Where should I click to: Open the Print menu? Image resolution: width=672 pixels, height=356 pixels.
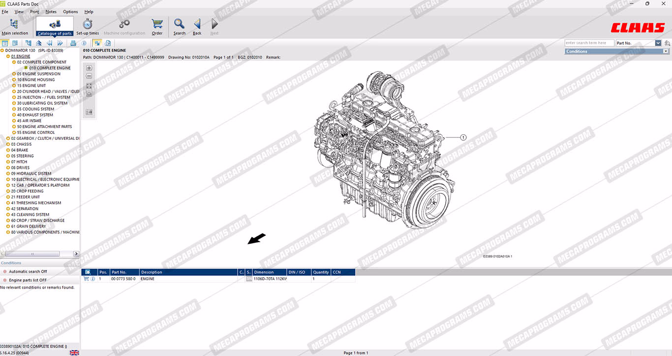point(34,11)
